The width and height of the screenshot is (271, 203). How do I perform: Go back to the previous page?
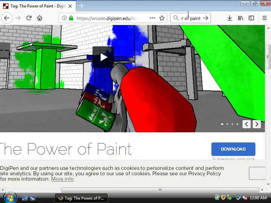(x=7, y=18)
